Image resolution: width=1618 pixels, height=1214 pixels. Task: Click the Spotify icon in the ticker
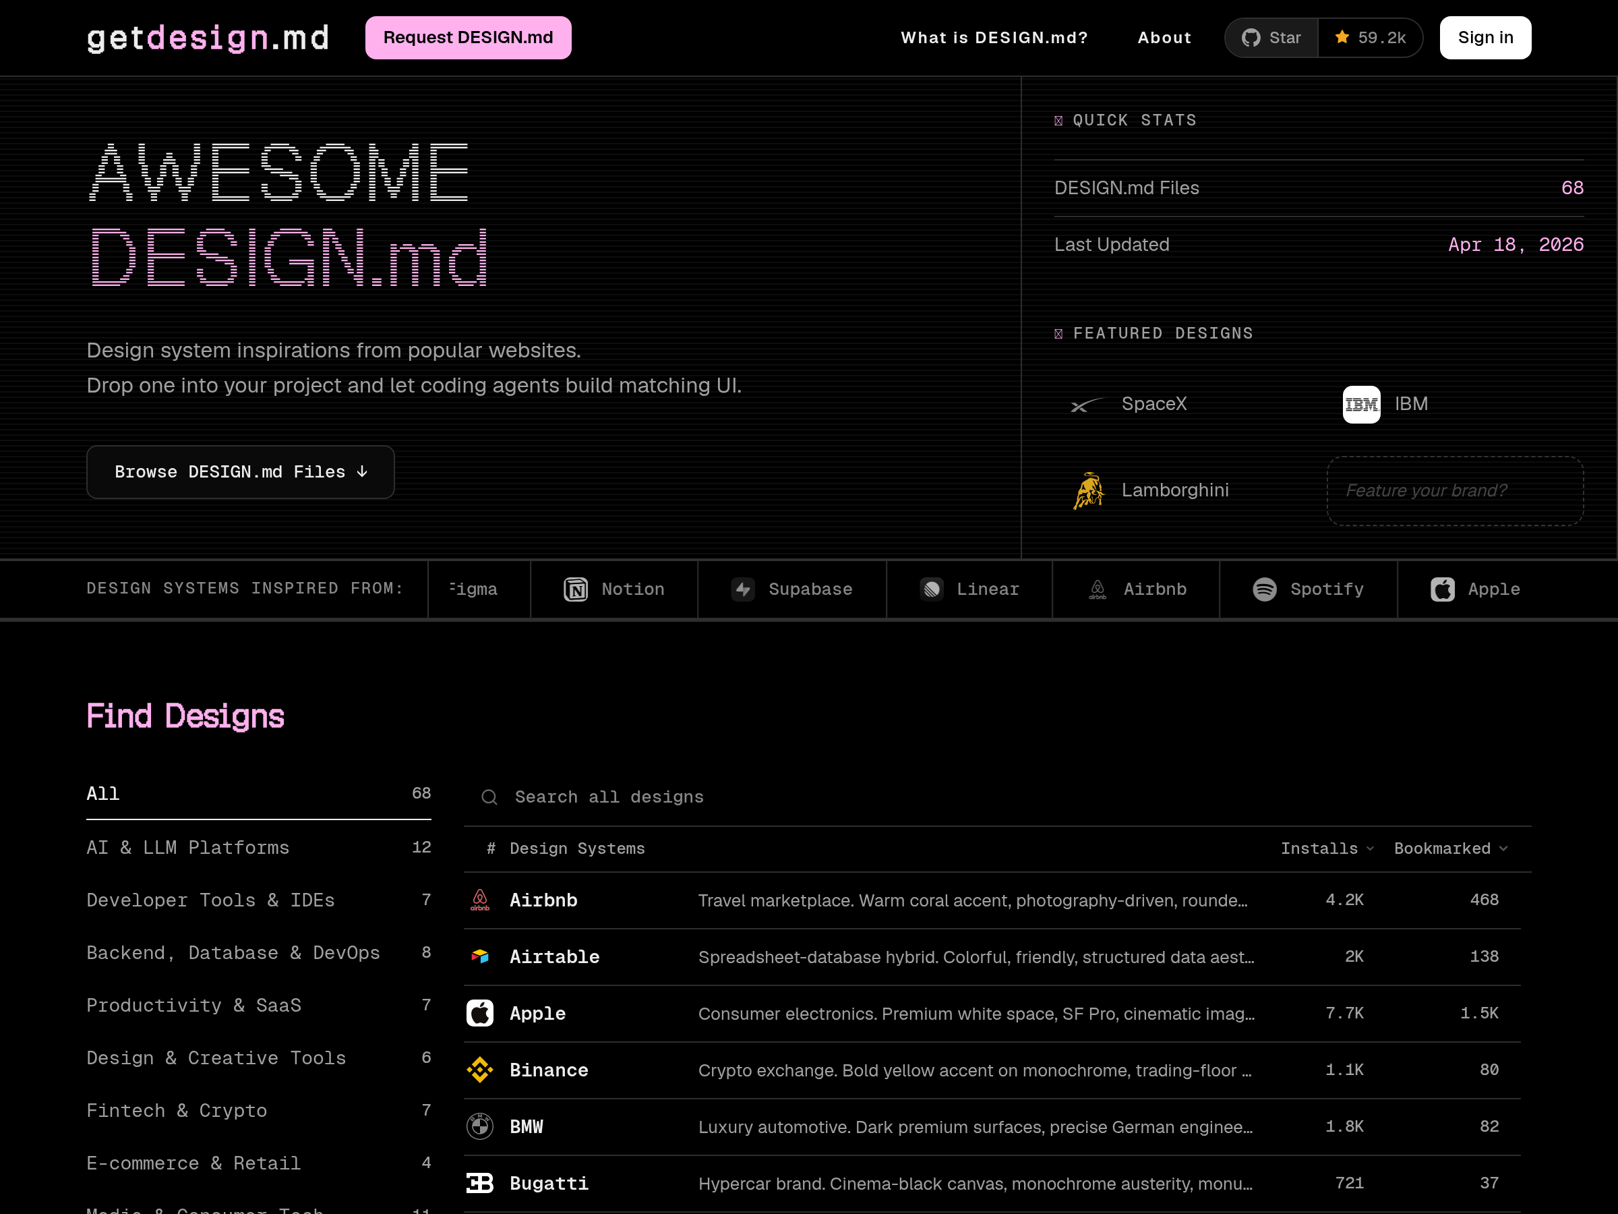pyautogui.click(x=1264, y=589)
